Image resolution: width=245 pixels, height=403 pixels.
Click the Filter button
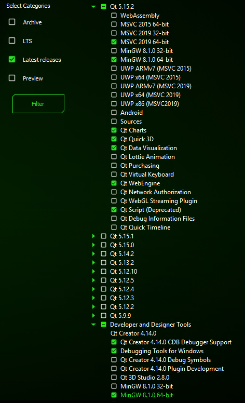[38, 103]
